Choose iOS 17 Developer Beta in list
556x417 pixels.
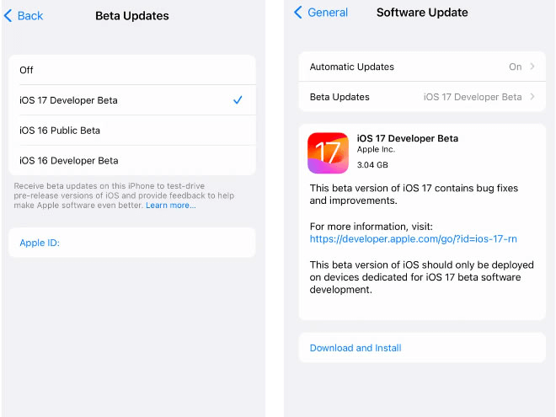click(x=132, y=100)
